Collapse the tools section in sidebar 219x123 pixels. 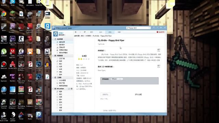53,78
